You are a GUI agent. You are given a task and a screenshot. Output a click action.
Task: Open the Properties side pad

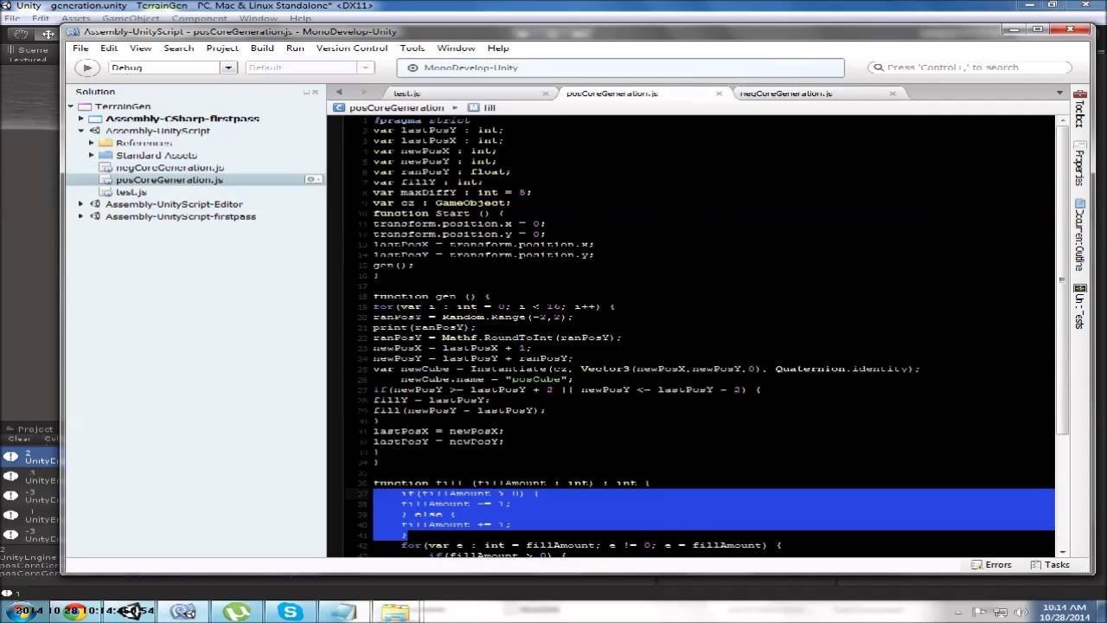(x=1079, y=163)
